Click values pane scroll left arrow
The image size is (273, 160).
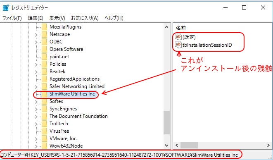177,146
